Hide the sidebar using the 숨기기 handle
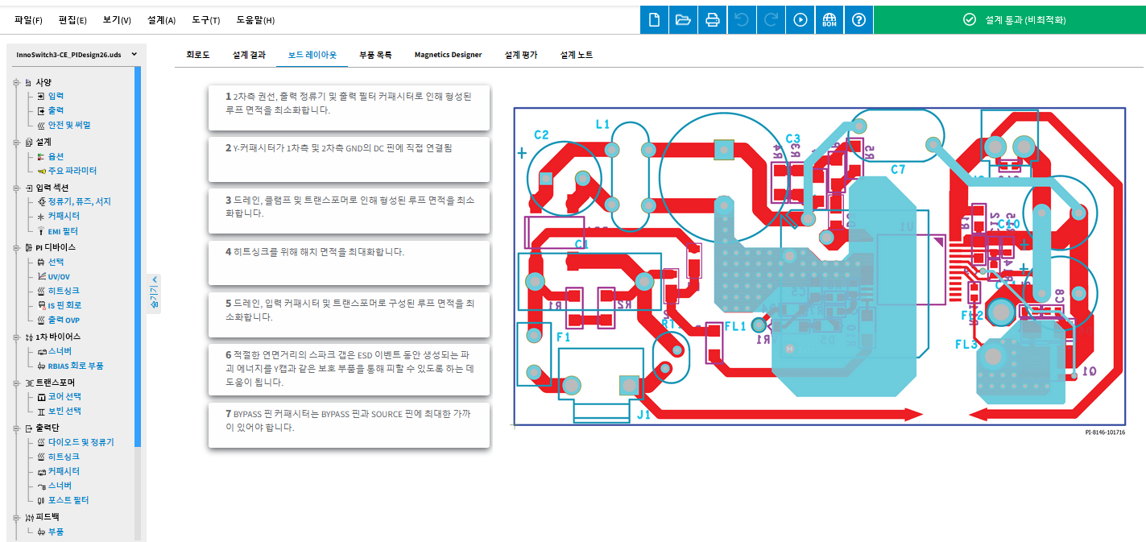The height and width of the screenshot is (542, 1146). point(155,292)
